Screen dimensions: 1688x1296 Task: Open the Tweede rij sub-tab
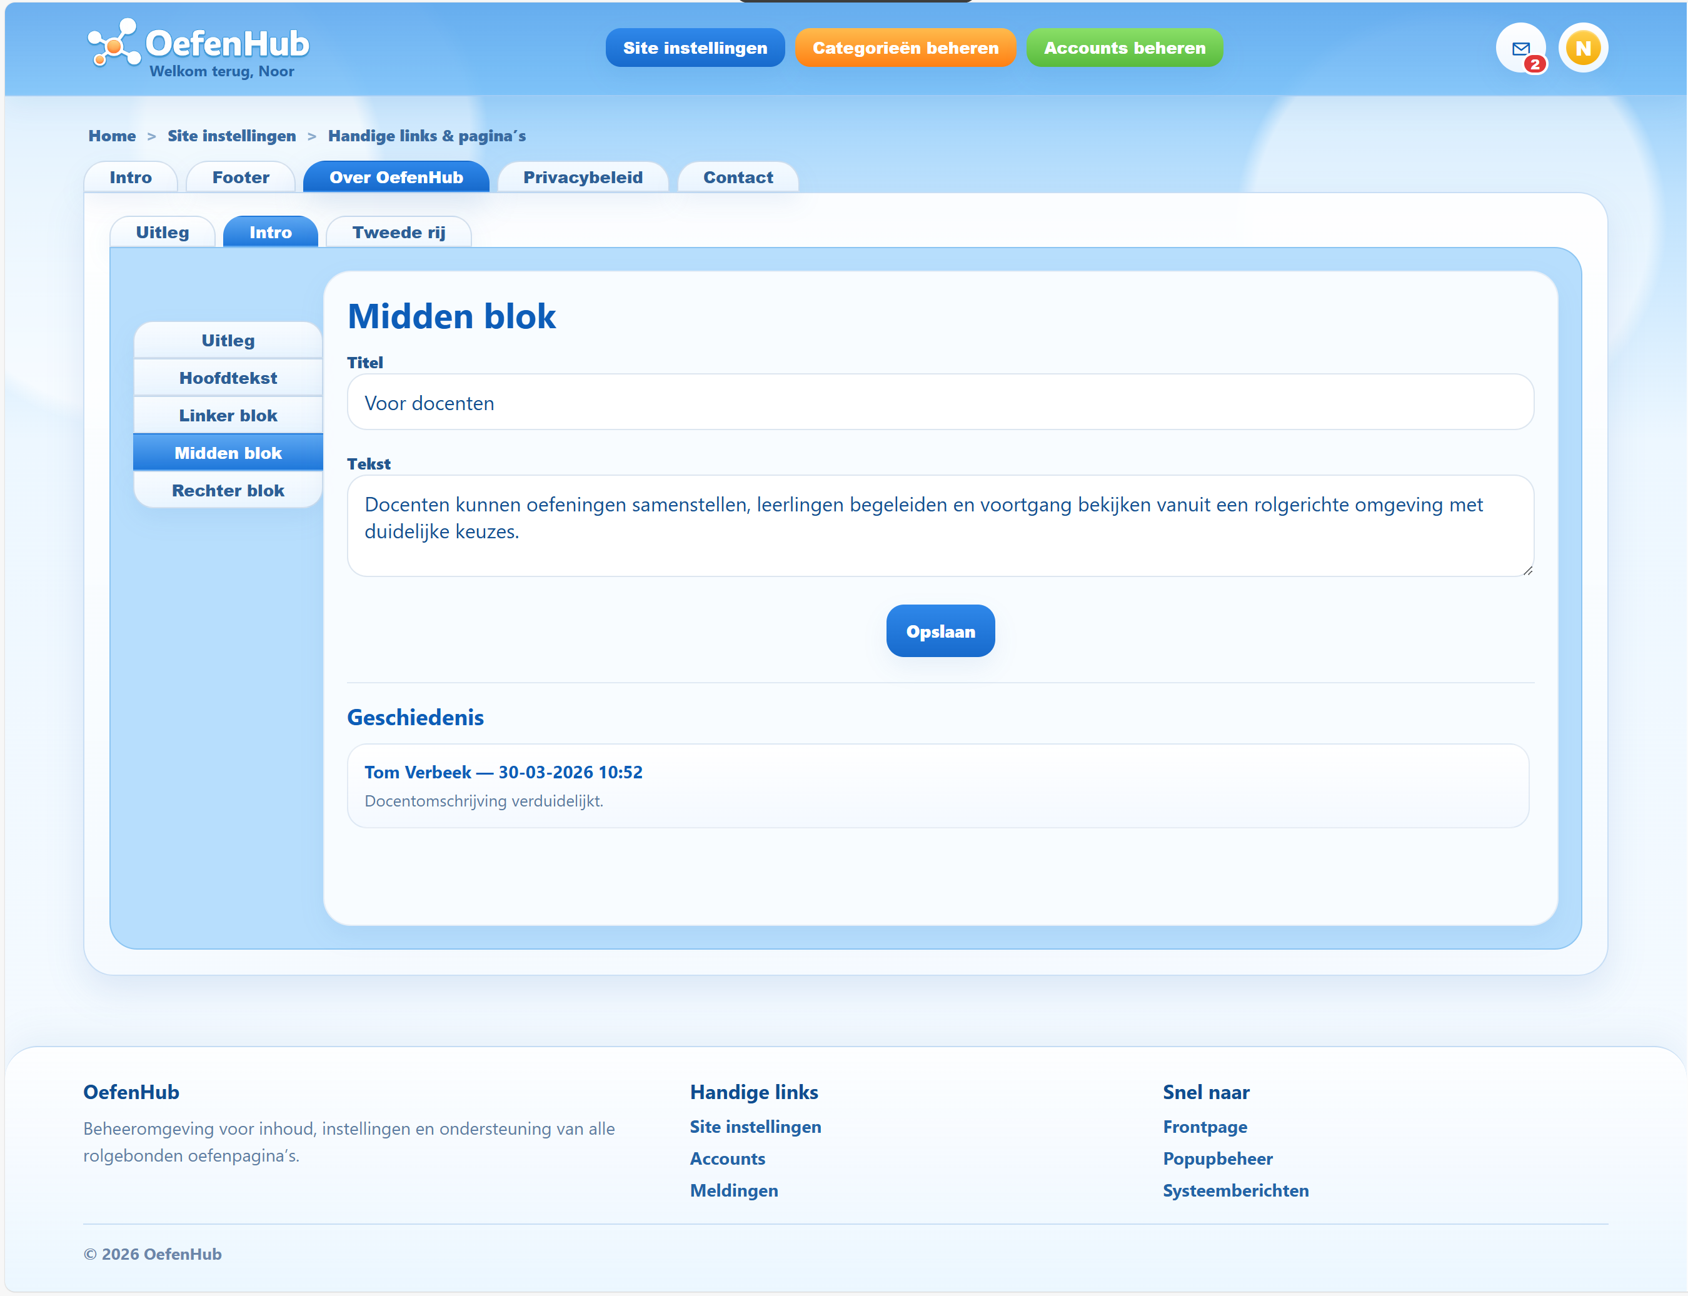(x=398, y=232)
